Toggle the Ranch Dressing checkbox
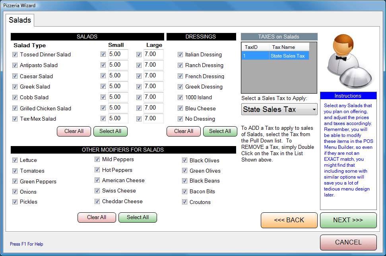386x256 pixels. point(180,65)
